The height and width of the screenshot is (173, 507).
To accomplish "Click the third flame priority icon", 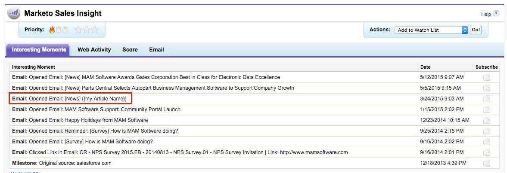I will pyautogui.click(x=65, y=30).
